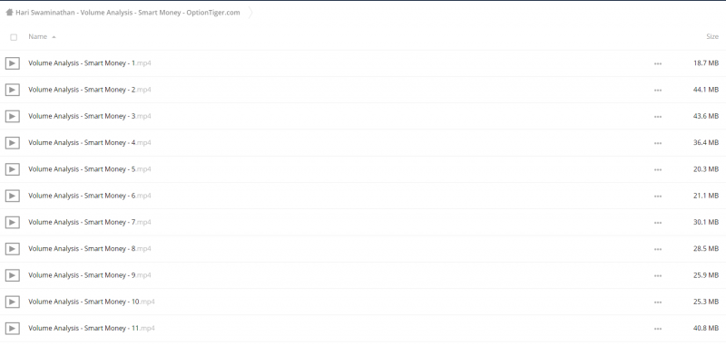Click video icon for Smart Money - 6.mp4
This screenshot has height=345, width=726.
pyautogui.click(x=13, y=196)
